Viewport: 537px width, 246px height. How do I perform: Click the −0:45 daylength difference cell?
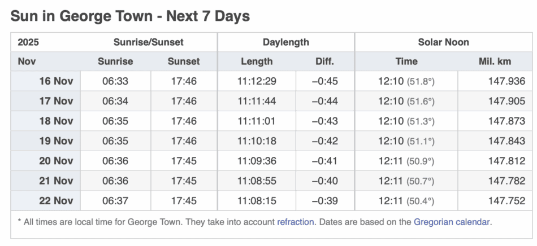(324, 81)
